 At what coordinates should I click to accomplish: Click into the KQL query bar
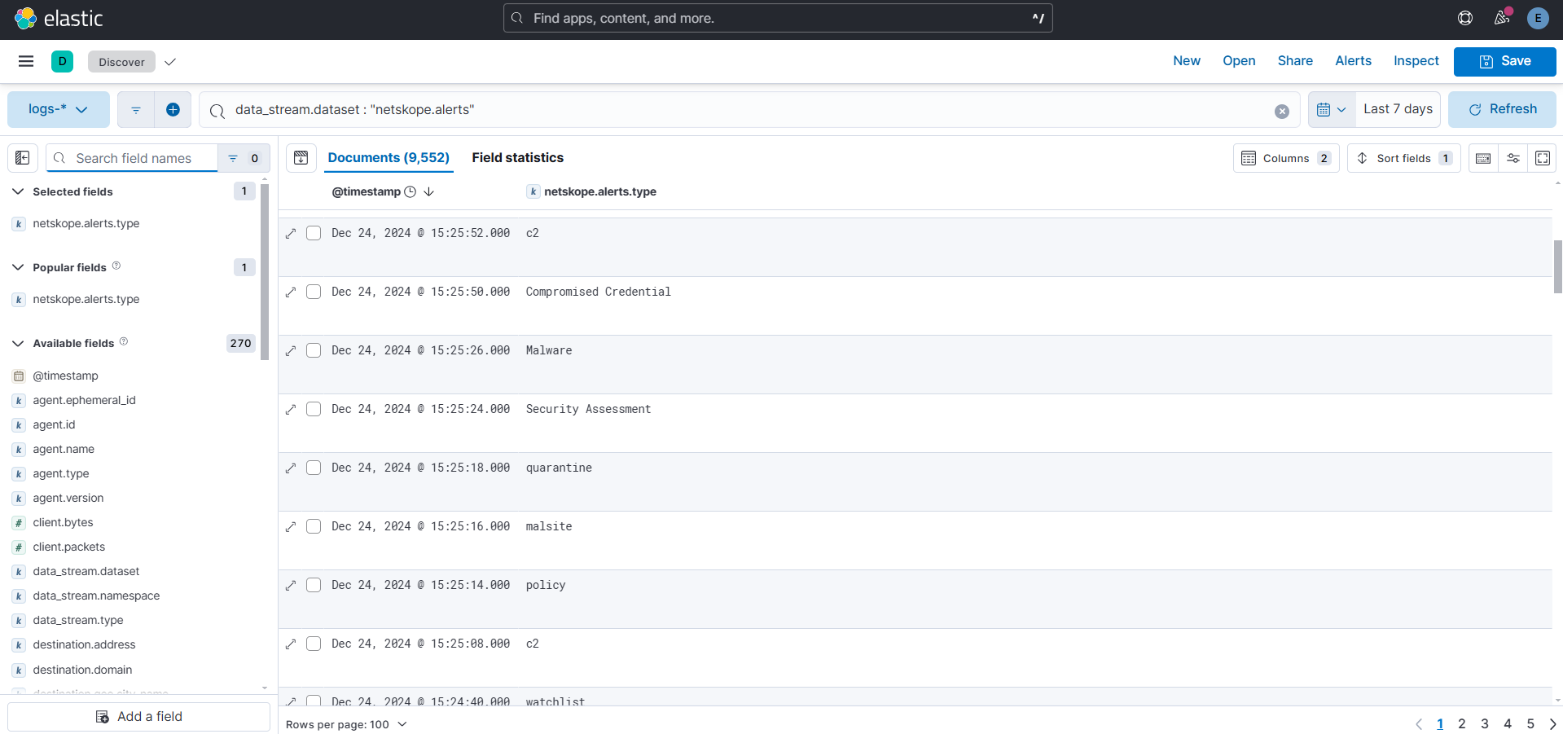(x=749, y=110)
